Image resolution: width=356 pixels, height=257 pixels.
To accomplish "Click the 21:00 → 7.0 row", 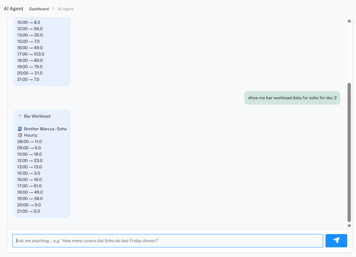I will pyautogui.click(x=28, y=80).
